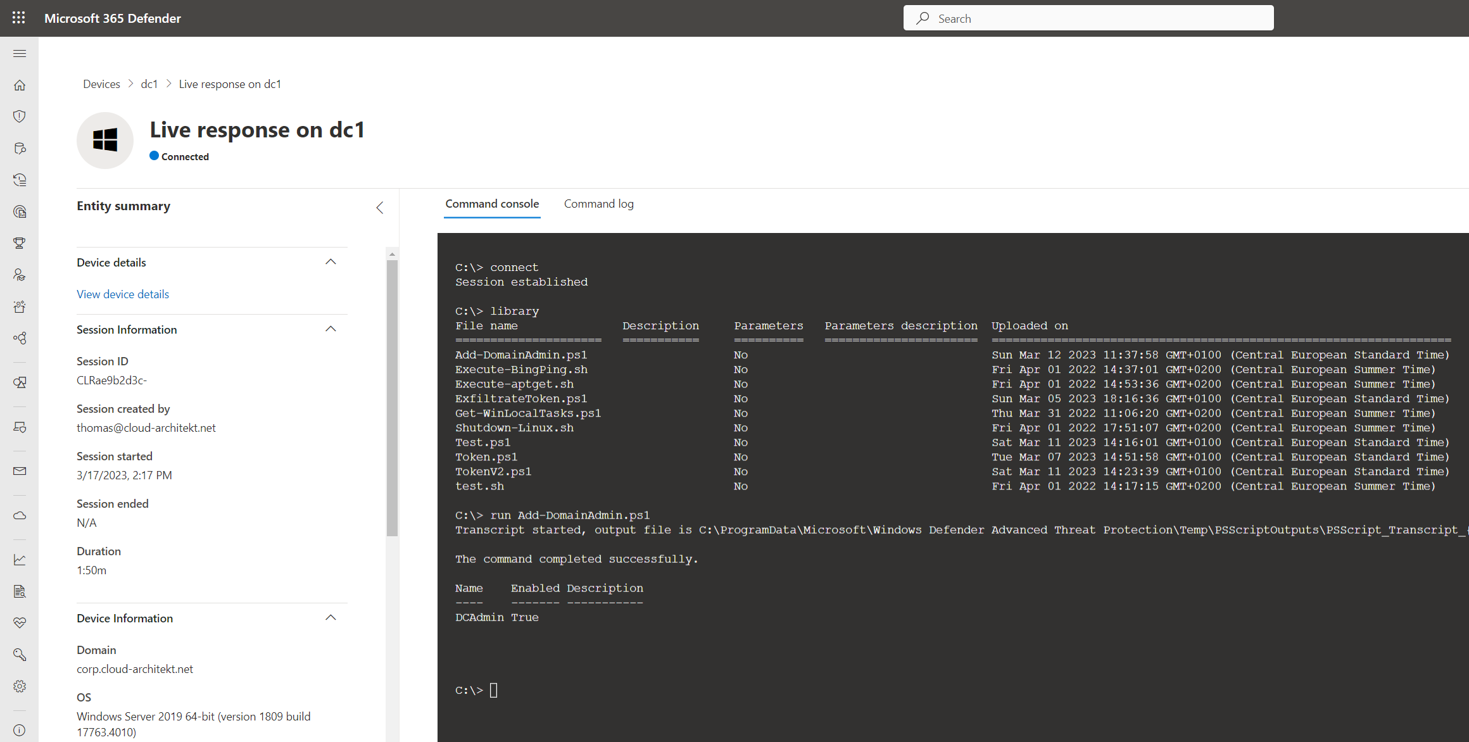1469x742 pixels.
Task: Open Permissions key icon
Action: click(20, 655)
